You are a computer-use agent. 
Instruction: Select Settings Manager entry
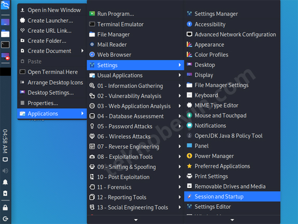[x=232, y=14]
